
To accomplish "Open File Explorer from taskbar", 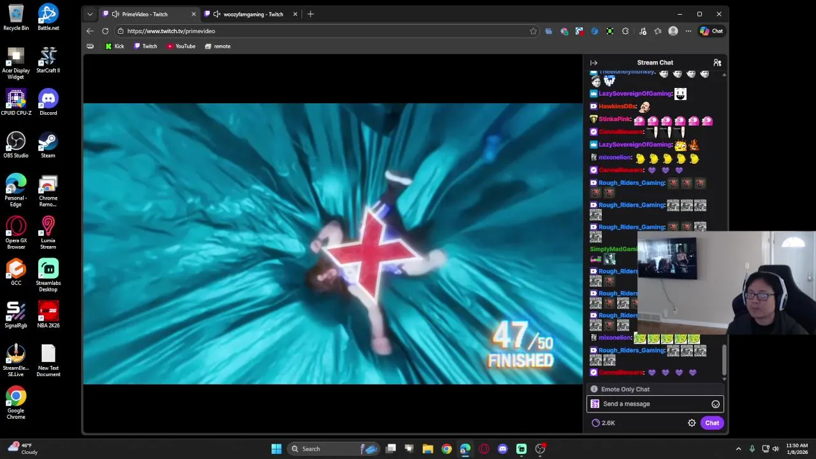I will 428,449.
